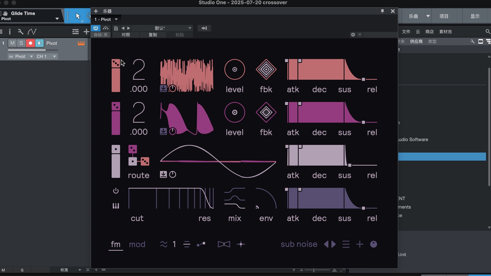
Task: Solo the Pivot track with S button
Action: tap(21, 43)
